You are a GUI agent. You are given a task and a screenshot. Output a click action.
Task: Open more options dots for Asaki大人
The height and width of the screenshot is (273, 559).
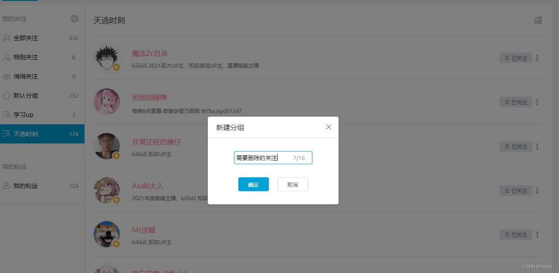point(537,191)
